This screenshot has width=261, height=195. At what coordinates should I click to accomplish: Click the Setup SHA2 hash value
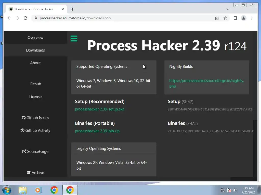pos(210,109)
